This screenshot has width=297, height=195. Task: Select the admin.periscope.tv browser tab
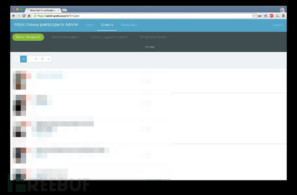[43, 10]
